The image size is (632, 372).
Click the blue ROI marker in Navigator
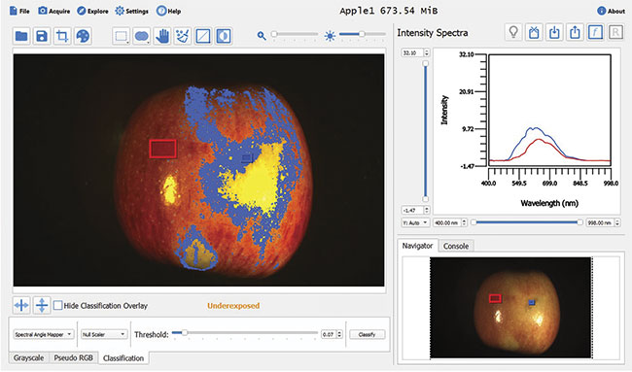(532, 302)
